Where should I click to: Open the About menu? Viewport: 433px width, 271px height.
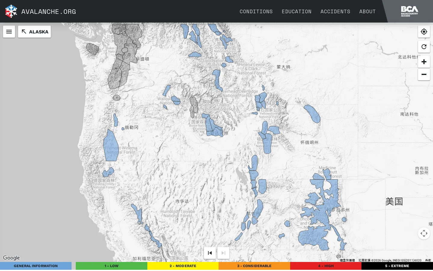(367, 11)
